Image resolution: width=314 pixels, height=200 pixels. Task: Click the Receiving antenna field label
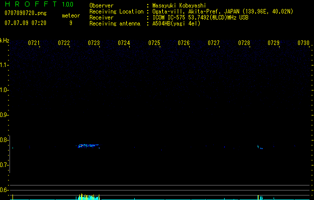click(115, 23)
